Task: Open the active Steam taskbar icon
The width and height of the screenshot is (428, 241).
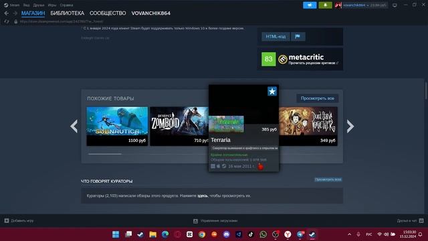Action: (x=312, y=234)
